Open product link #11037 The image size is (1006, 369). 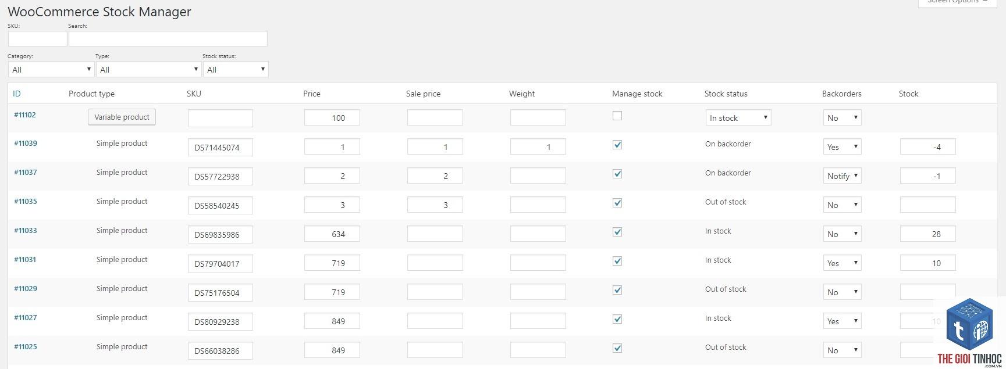tap(25, 172)
